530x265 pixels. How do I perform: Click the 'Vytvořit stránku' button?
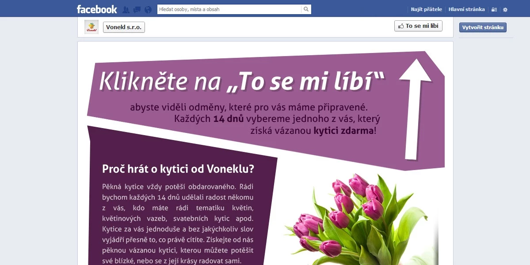pyautogui.click(x=483, y=27)
